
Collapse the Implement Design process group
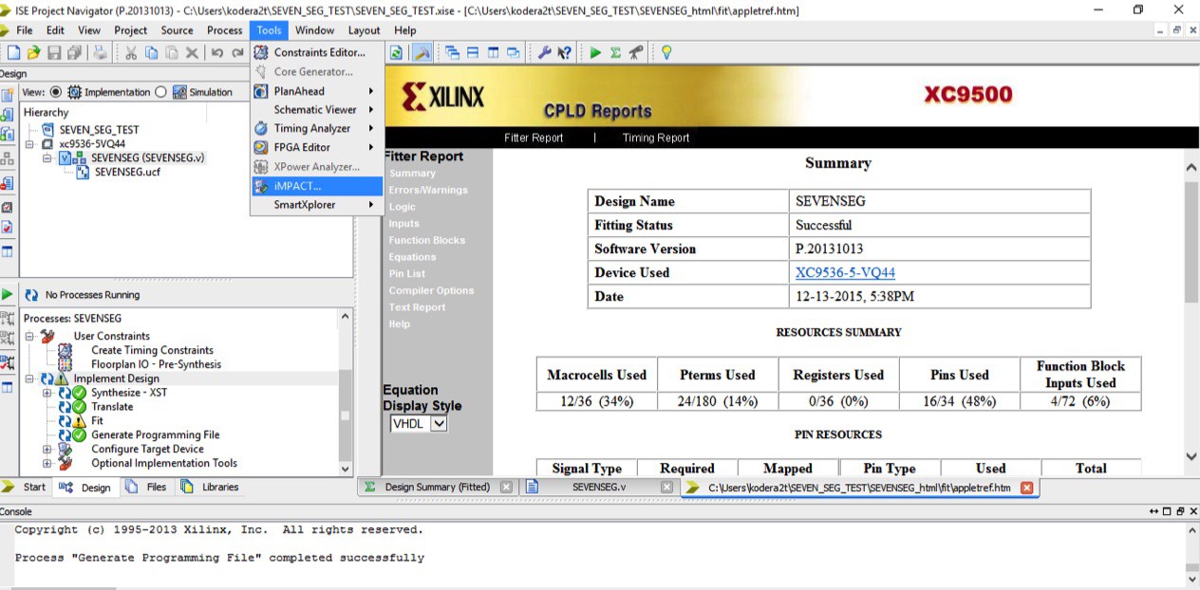point(29,378)
